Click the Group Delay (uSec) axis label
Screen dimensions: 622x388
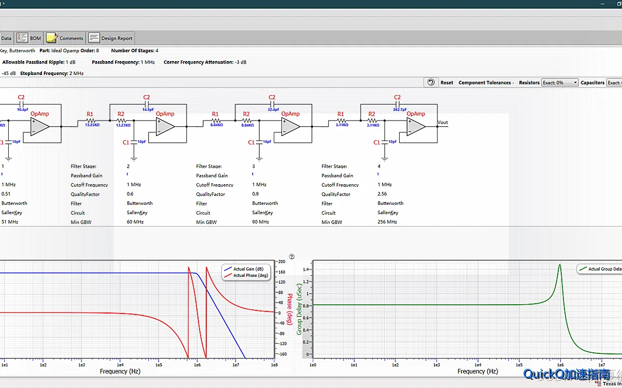(x=299, y=309)
